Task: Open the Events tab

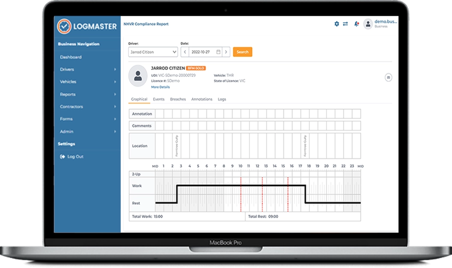Action: pos(158,99)
